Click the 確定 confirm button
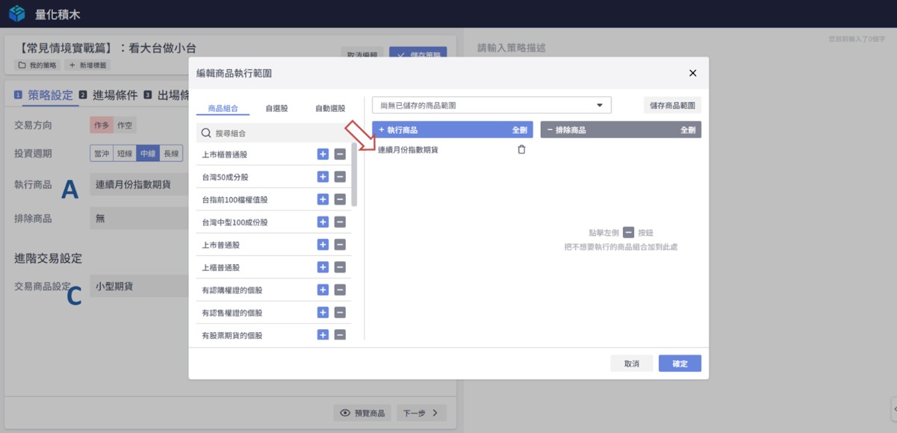 [x=680, y=364]
